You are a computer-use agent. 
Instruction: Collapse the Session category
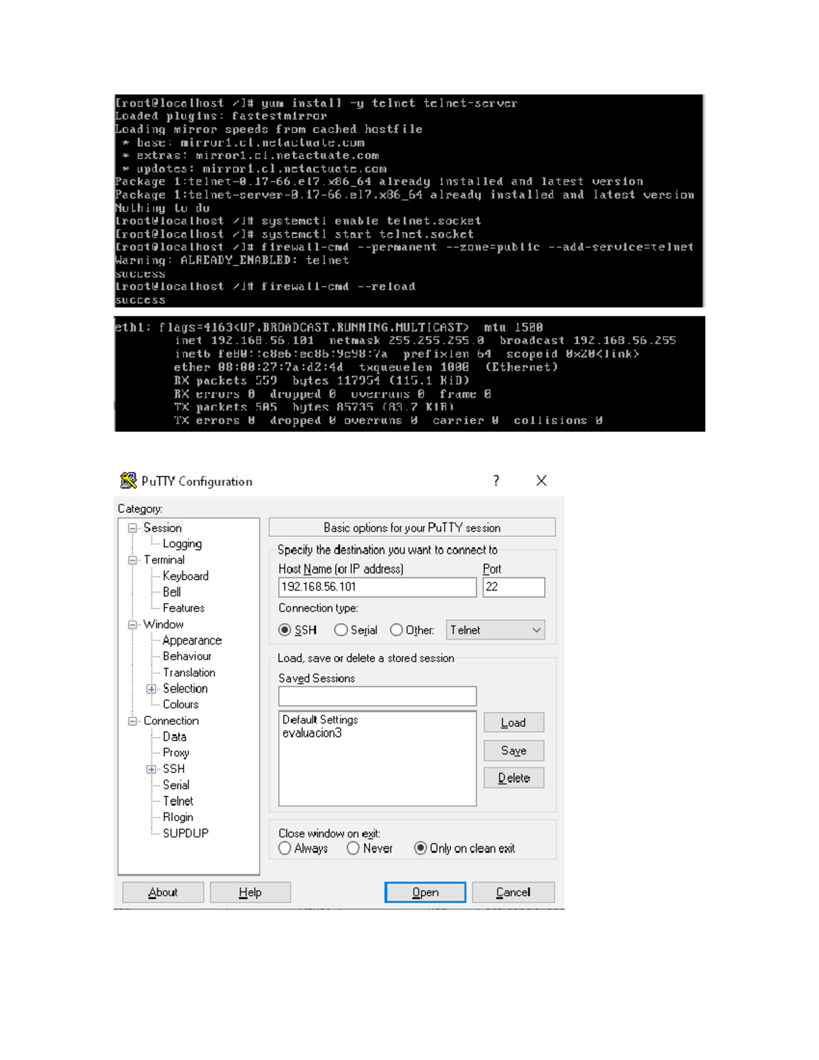(x=131, y=528)
